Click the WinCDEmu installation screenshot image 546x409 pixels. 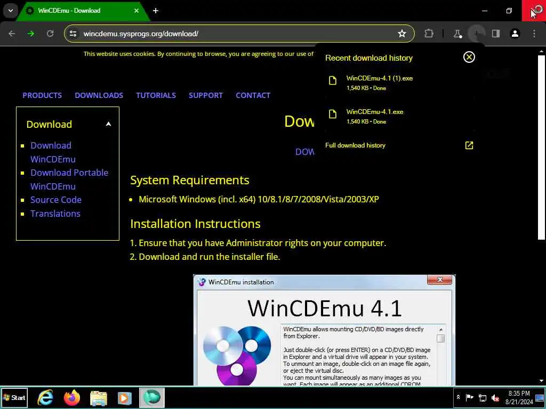click(324, 330)
